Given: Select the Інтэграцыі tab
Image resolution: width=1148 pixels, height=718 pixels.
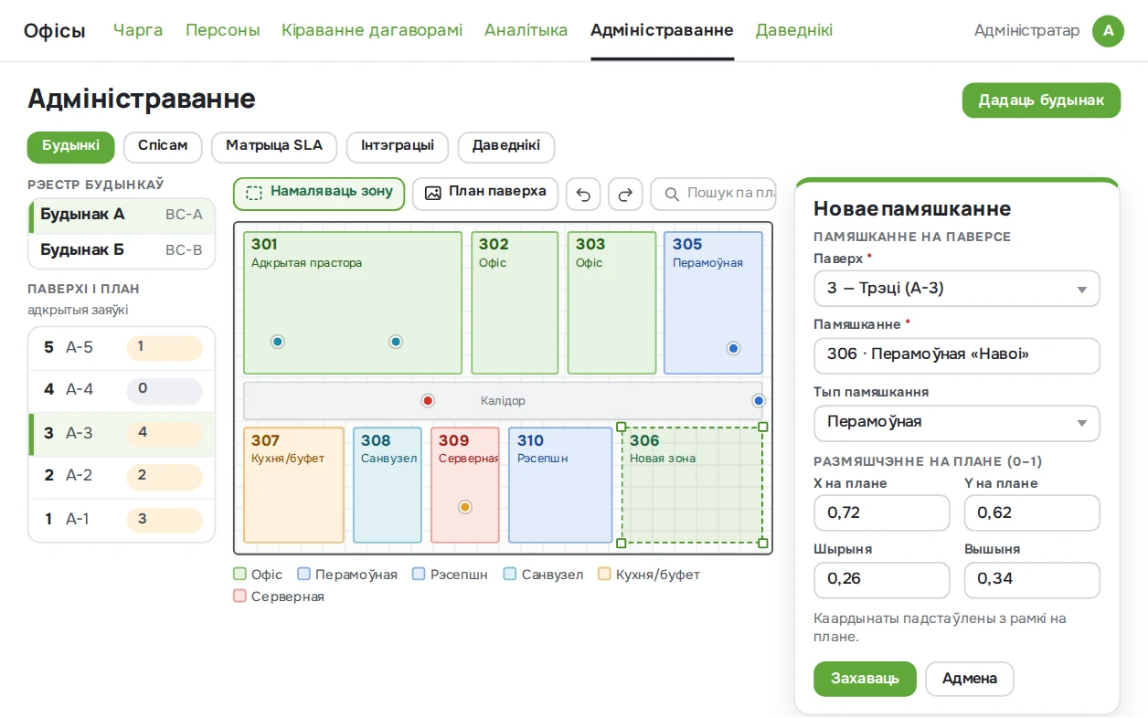Looking at the screenshot, I should pyautogui.click(x=398, y=147).
